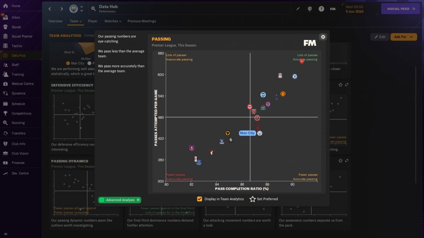
Task: Go forward with the right arrow
Action: click(x=62, y=9)
